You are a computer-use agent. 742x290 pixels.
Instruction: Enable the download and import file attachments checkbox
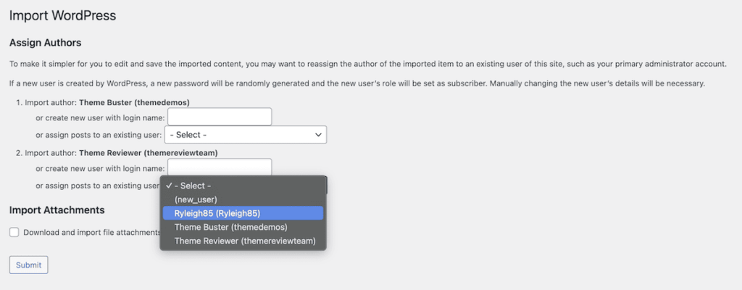[x=14, y=233]
